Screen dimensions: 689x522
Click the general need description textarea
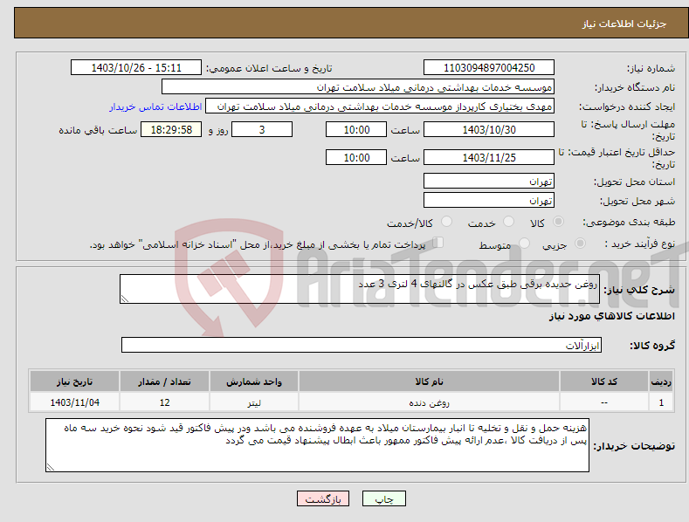click(x=360, y=289)
